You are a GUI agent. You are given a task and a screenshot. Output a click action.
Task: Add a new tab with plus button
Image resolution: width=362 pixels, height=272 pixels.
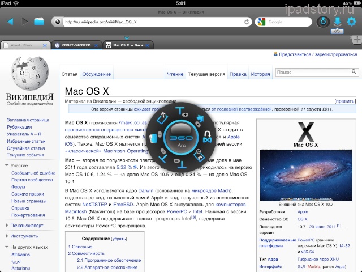(357, 40)
